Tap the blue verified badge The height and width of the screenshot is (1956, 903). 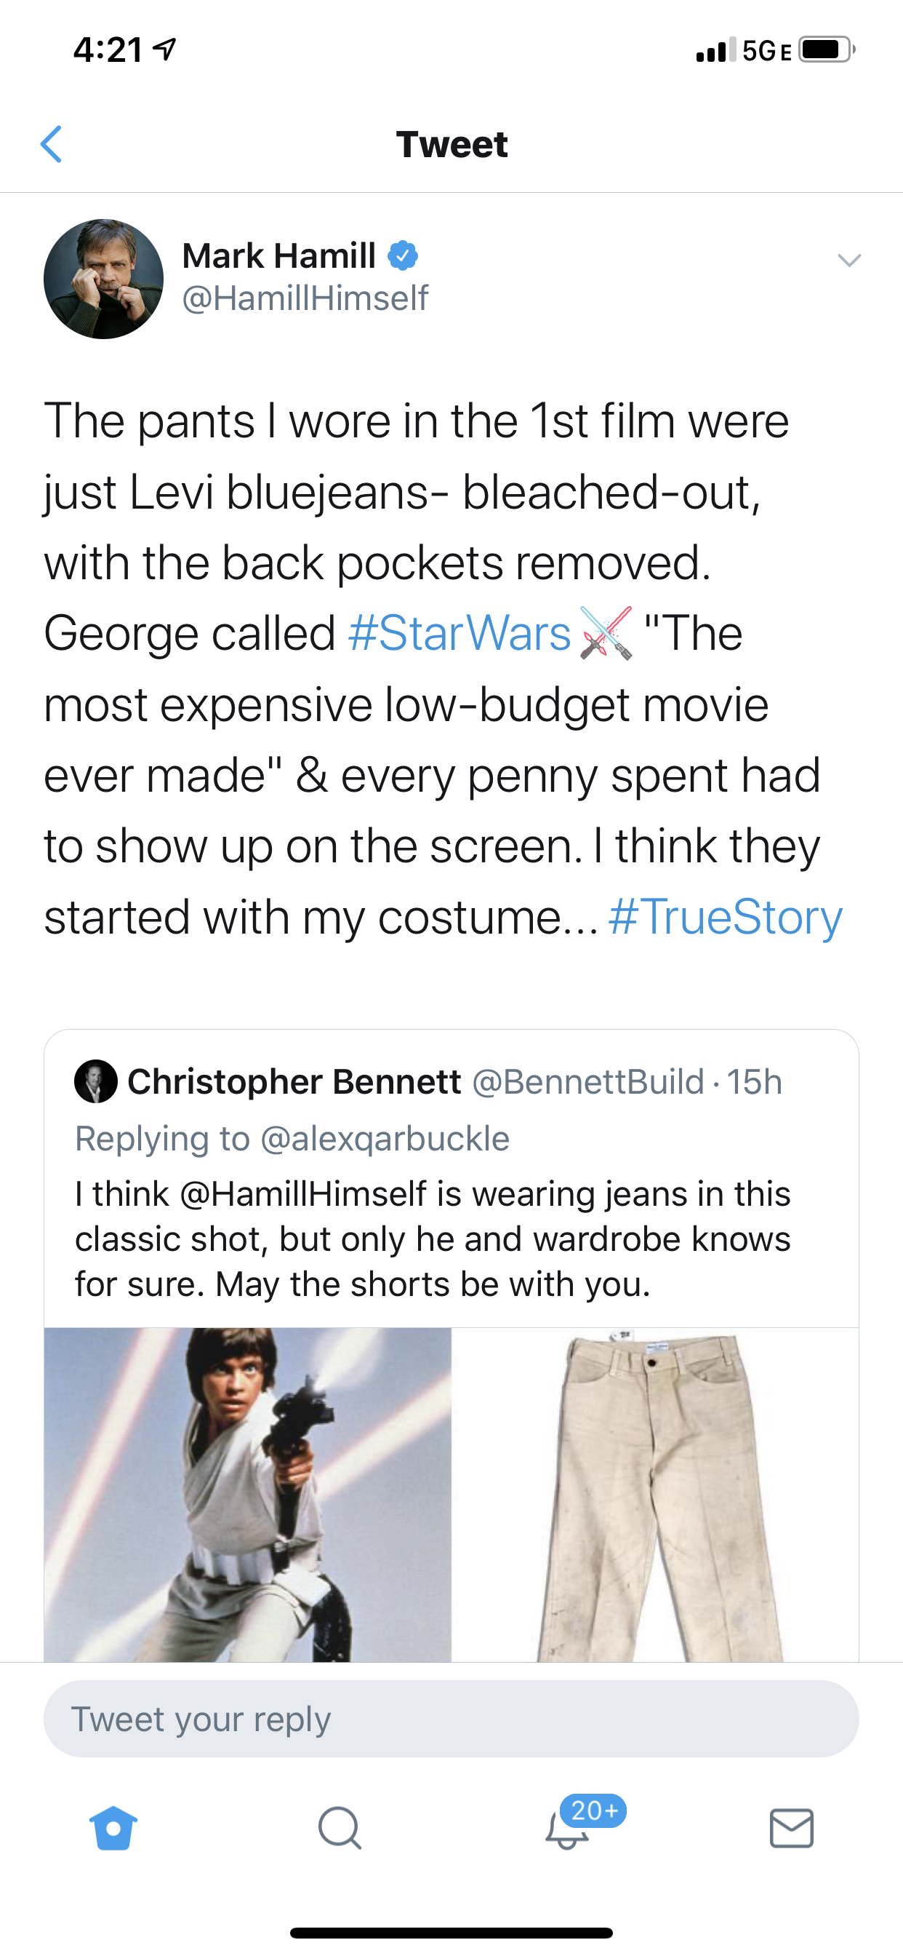(x=402, y=256)
